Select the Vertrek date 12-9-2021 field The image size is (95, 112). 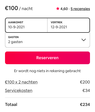pyautogui.click(x=69, y=25)
